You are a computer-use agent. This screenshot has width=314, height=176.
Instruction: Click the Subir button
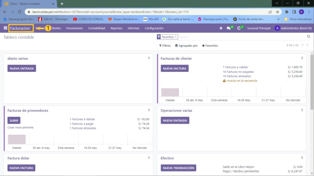14,121
